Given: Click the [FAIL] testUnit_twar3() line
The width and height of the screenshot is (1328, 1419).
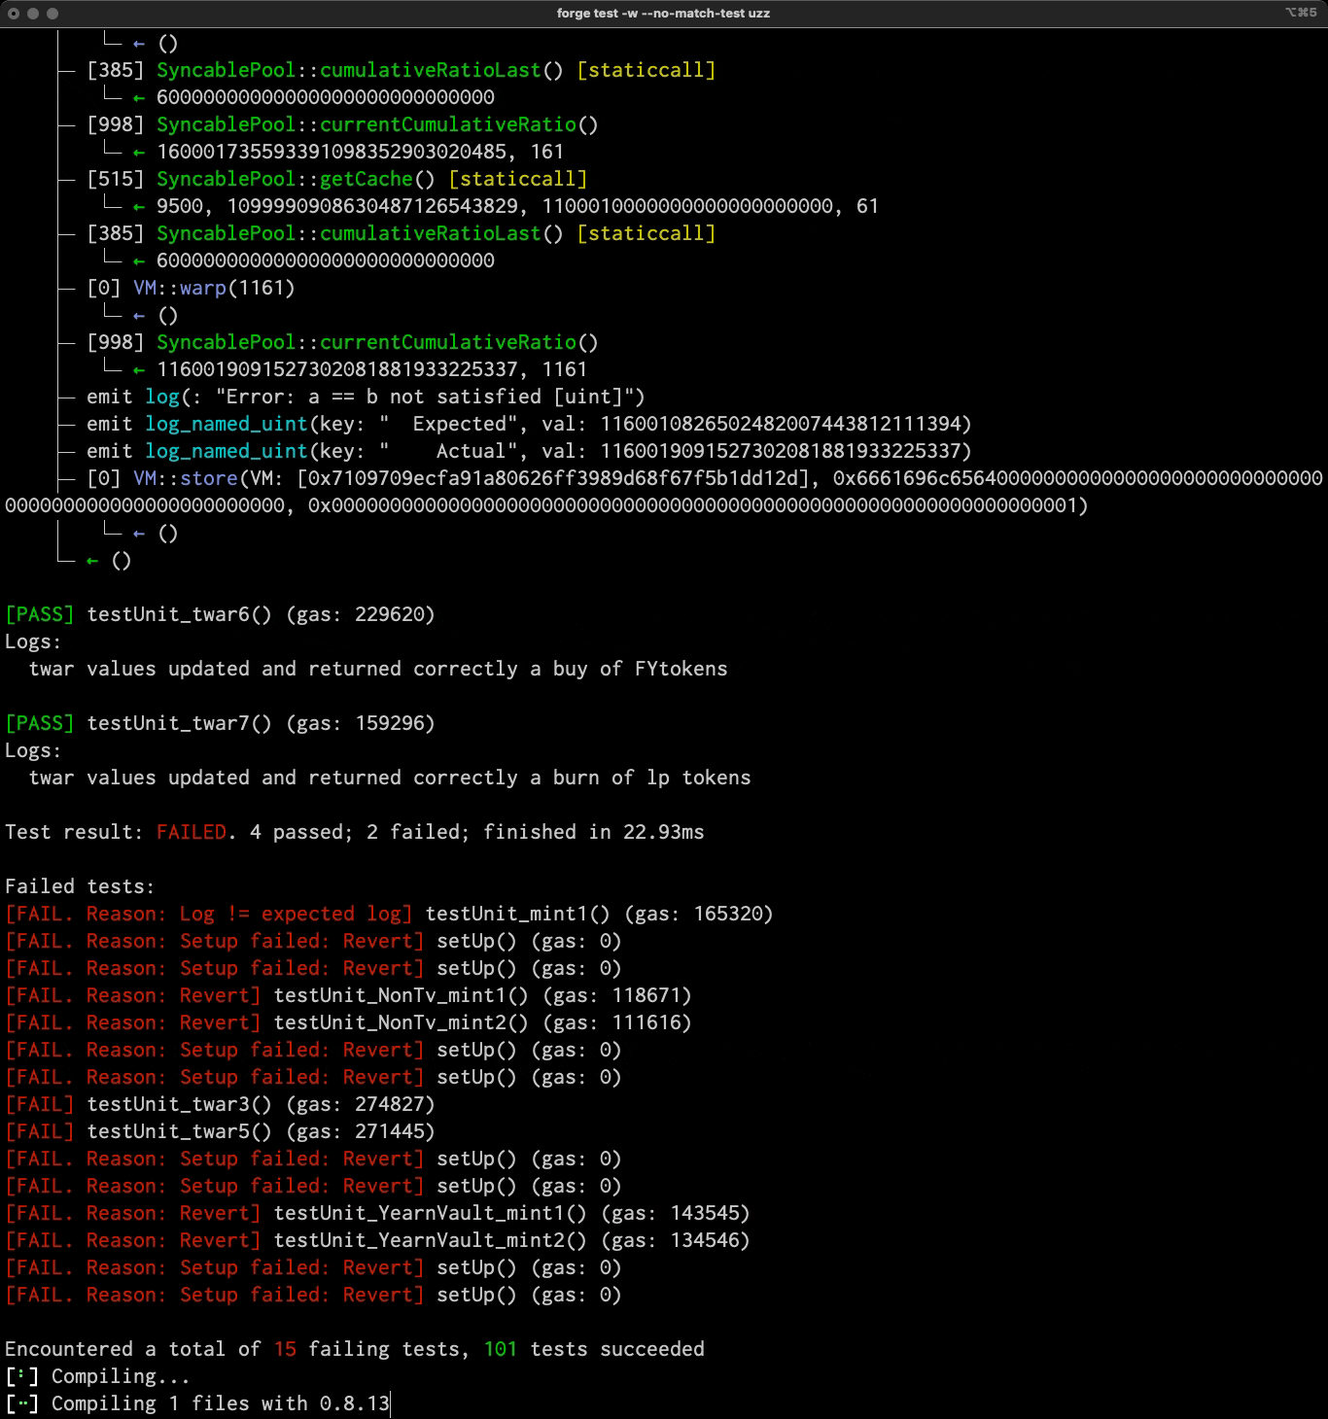Looking at the screenshot, I should (x=220, y=1104).
